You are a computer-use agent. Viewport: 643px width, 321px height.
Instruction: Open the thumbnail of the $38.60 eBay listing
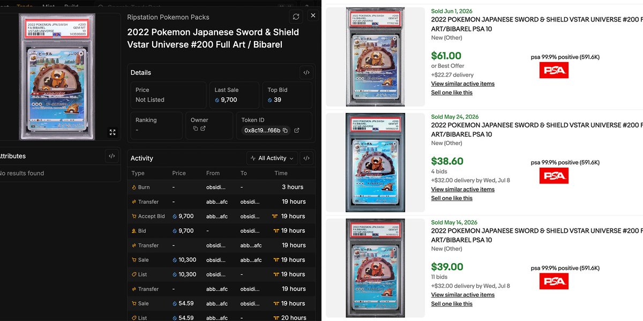pyautogui.click(x=375, y=162)
